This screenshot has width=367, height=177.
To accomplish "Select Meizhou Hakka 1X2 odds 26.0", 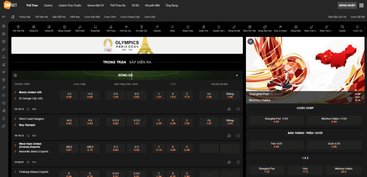I will [344, 170].
